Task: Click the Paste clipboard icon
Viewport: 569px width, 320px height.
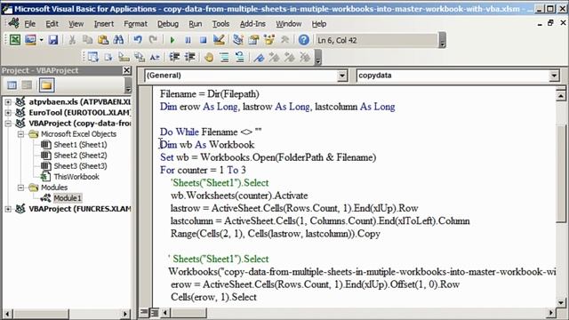Action: click(103, 39)
